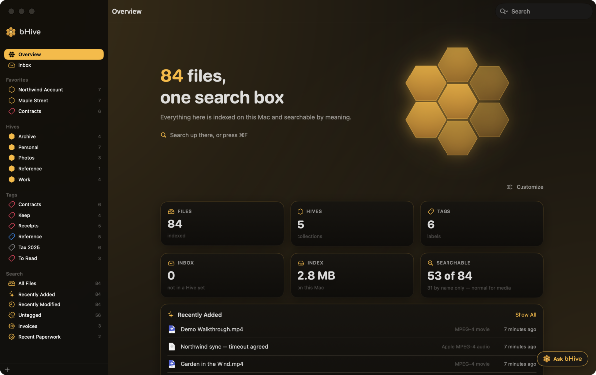Click the Overview title in the toolbar
Viewport: 596px width, 375px height.
127,11
